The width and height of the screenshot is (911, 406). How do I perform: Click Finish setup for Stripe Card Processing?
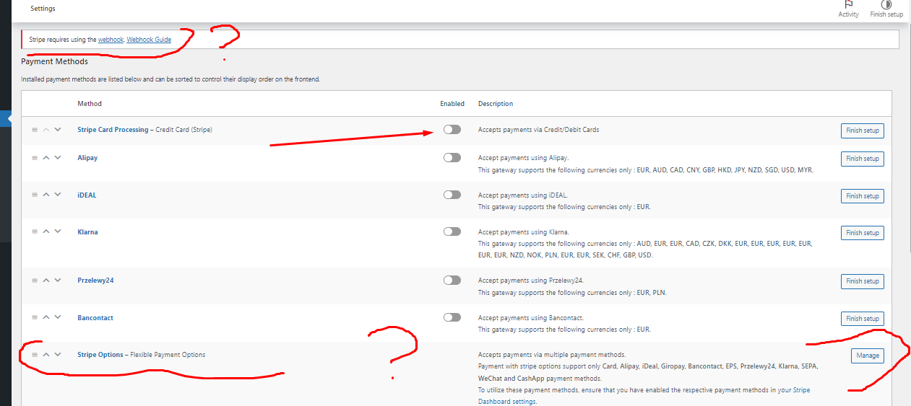[x=863, y=131]
